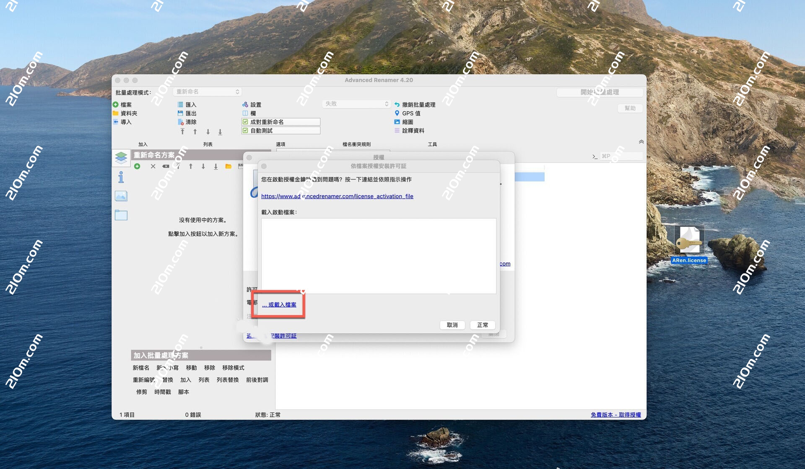Select the 新檔名 method entry
Screen dimensions: 805x469
140,368
